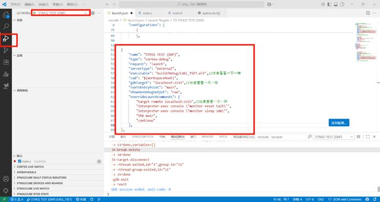Open the MEMORY panel tab

click(208, 137)
